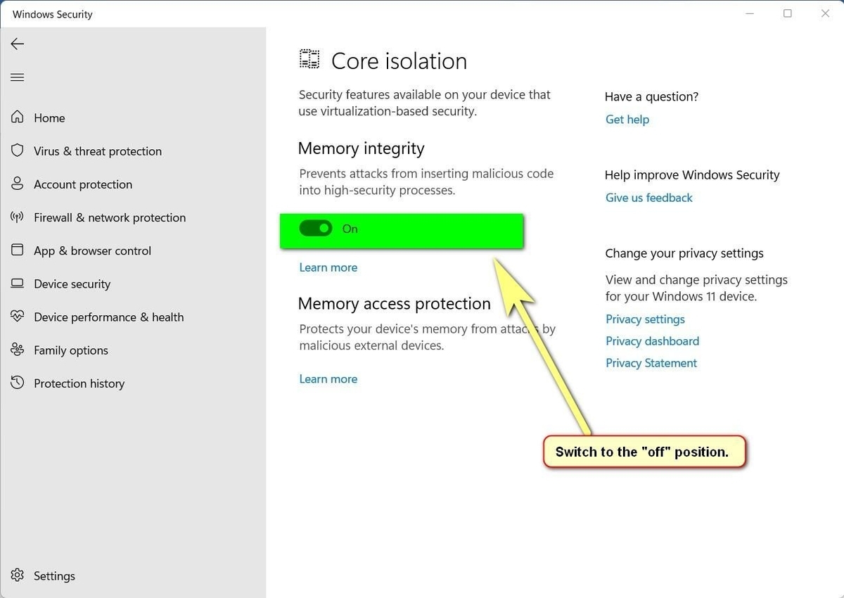Open Learn more under Memory access protection
This screenshot has width=844, height=598.
point(328,378)
